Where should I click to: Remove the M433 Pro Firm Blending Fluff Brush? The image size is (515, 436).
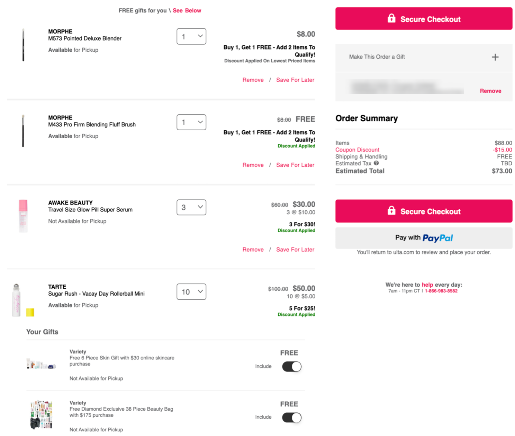pos(253,165)
